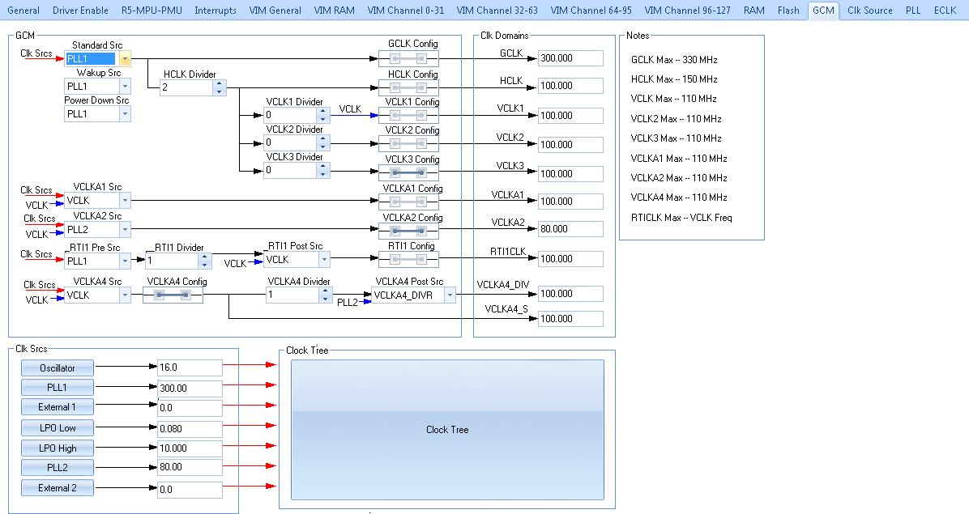Click the External 2 button
This screenshot has width=969, height=514.
(x=58, y=488)
